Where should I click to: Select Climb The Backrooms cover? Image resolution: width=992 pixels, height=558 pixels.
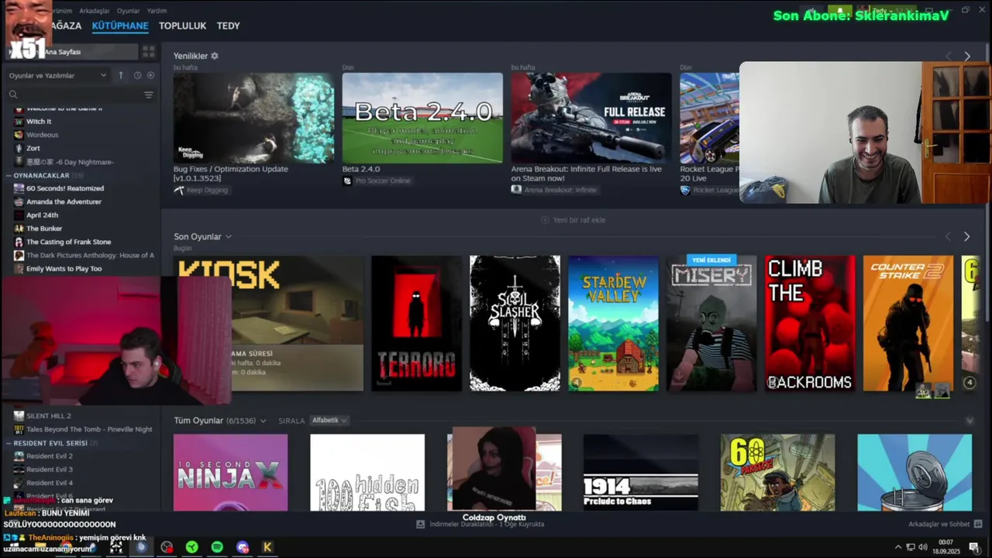[810, 323]
